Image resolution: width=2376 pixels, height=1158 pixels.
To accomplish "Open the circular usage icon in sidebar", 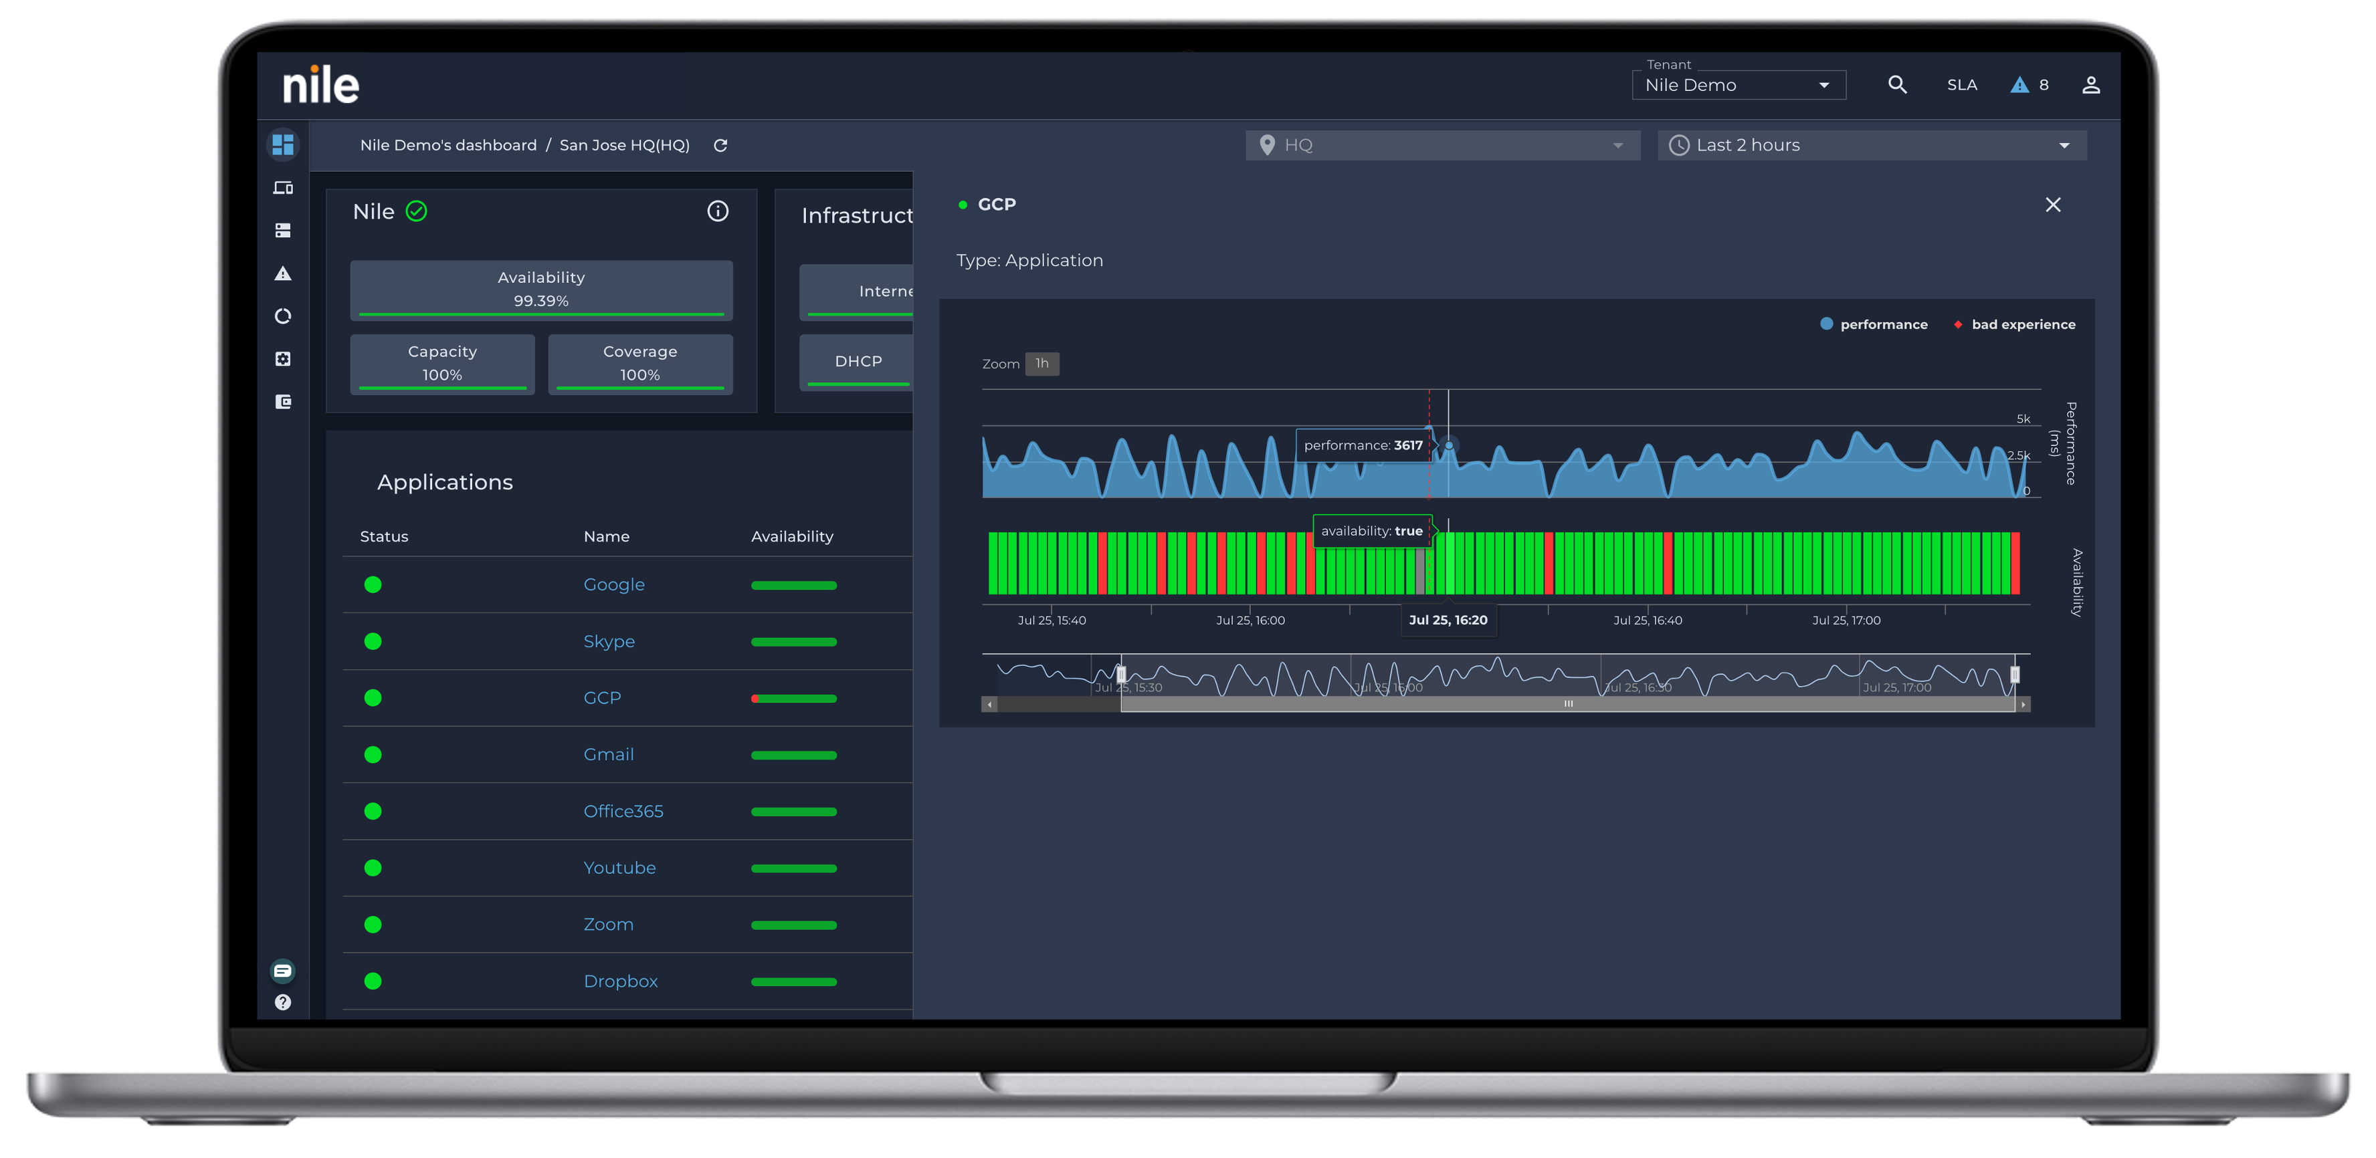I will [x=283, y=316].
